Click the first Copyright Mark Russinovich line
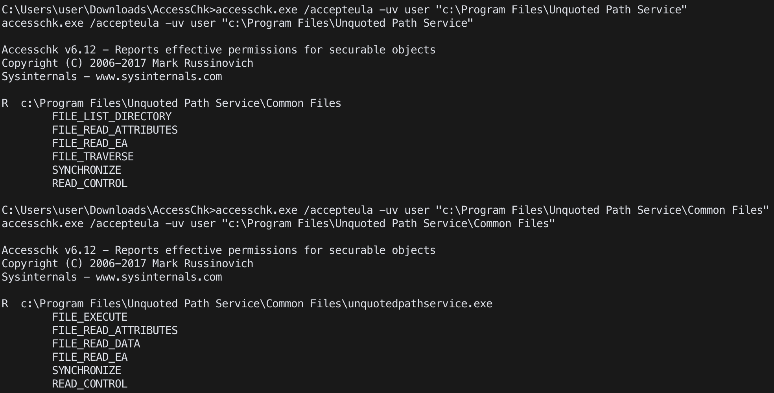 click(127, 63)
